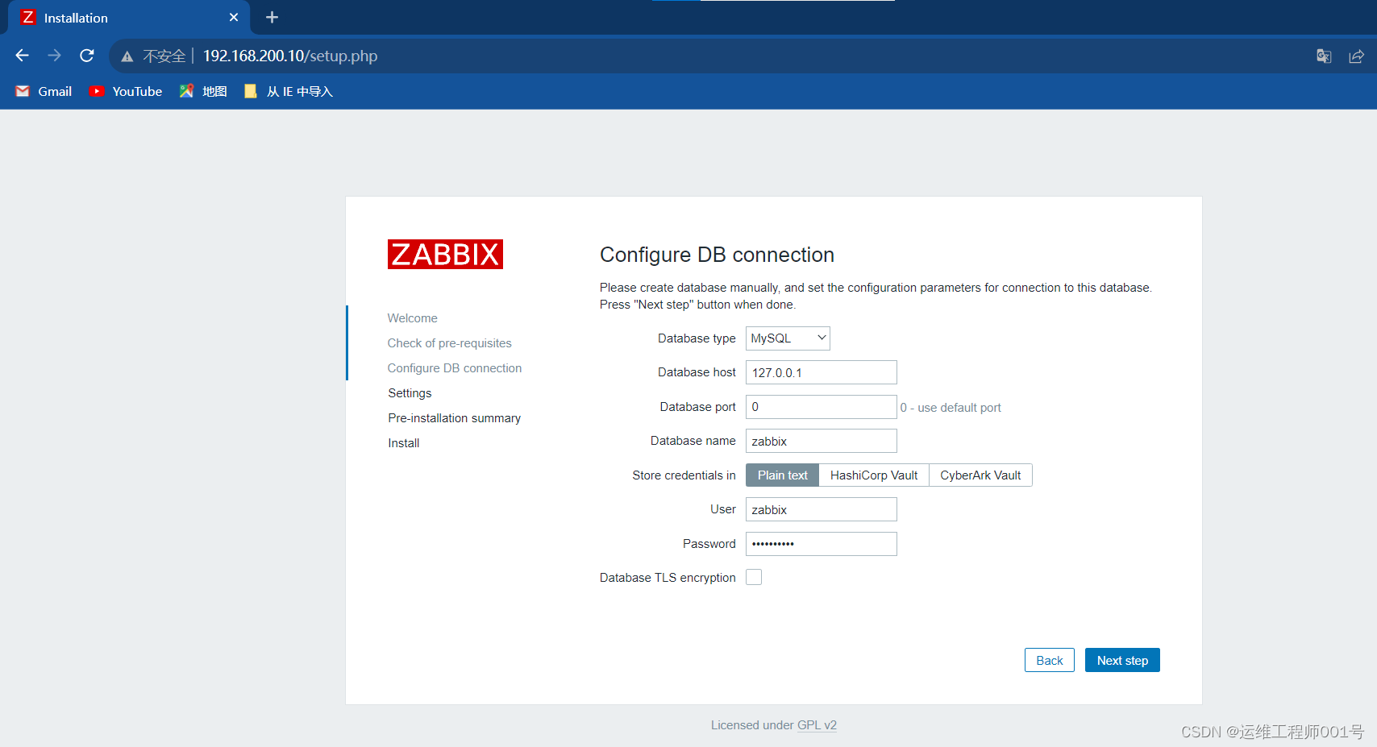
Task: Click the Settings sidebar step
Action: [410, 393]
